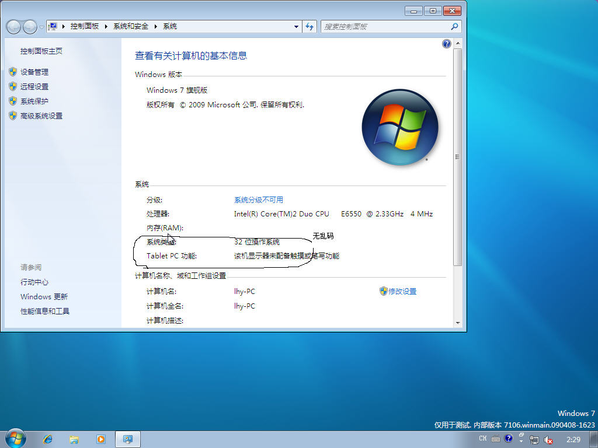Open 系统保护 in left sidebar
This screenshot has width=598, height=448.
click(x=34, y=101)
